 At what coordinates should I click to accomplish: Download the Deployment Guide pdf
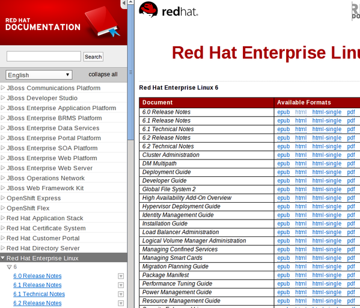point(351,172)
